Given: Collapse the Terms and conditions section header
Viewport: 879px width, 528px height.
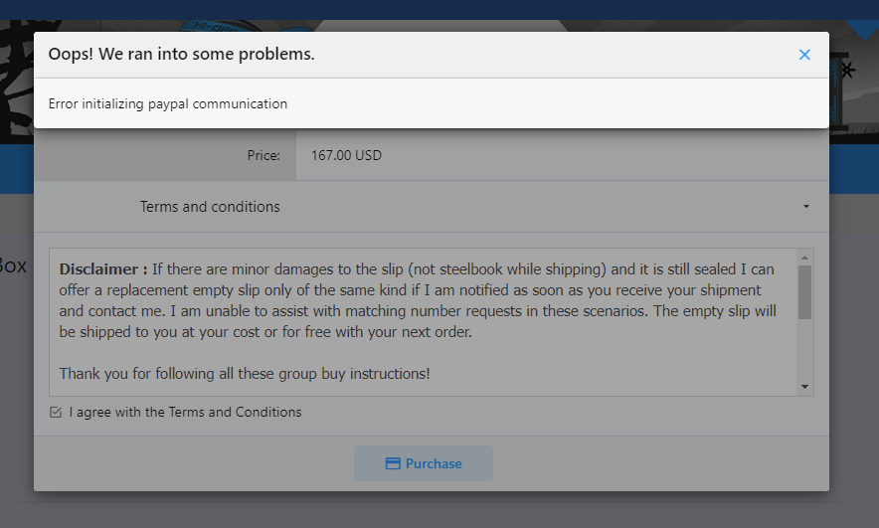Looking at the screenshot, I should [432, 206].
